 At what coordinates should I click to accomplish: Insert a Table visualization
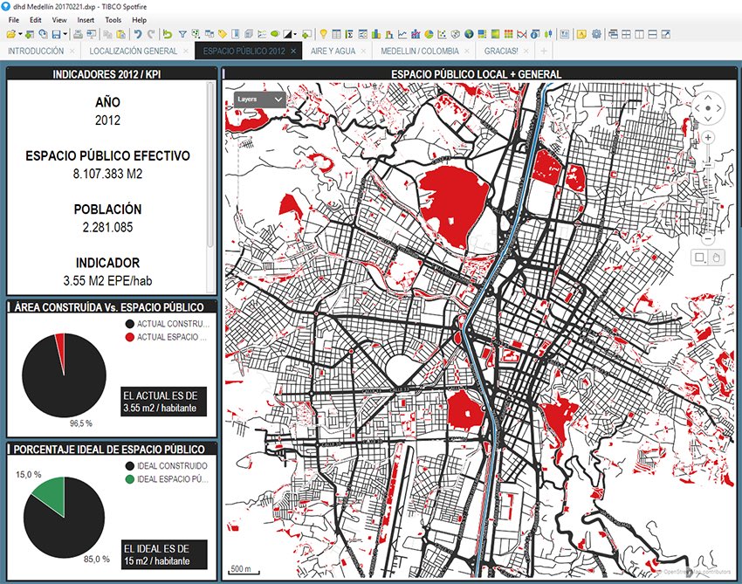point(336,34)
